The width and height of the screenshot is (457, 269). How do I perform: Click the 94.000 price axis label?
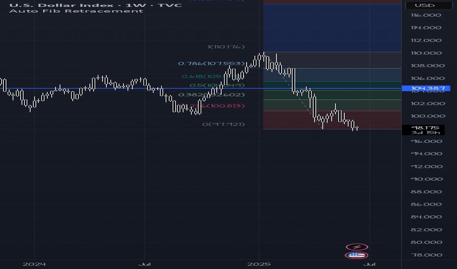[427, 154]
